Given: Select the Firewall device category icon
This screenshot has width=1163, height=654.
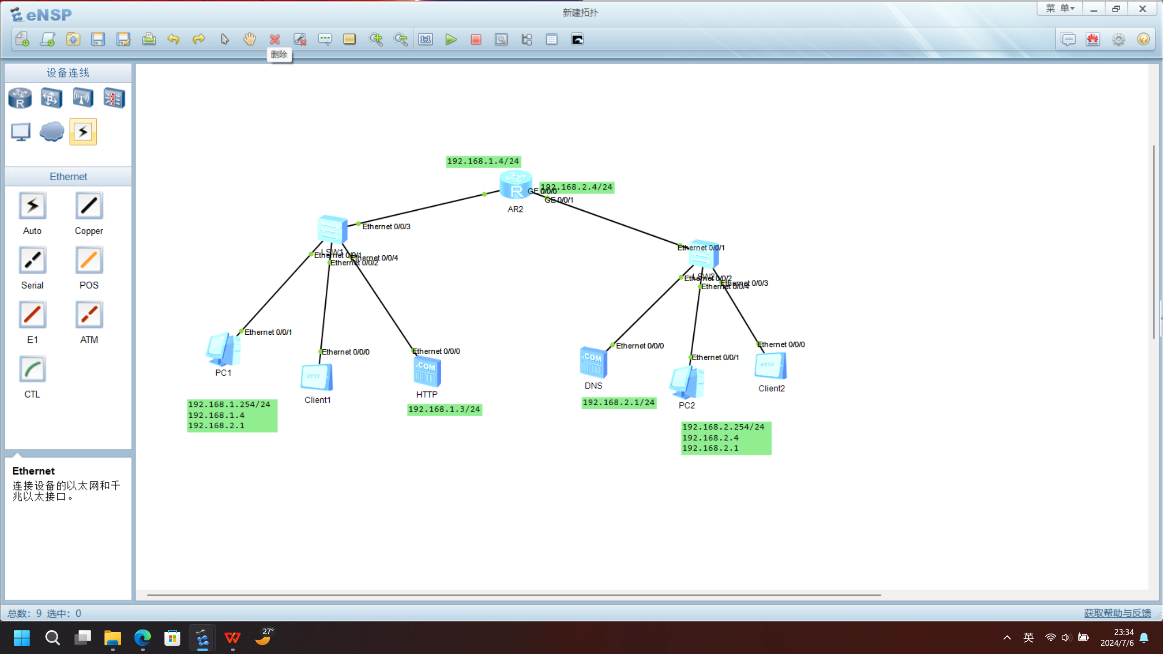Looking at the screenshot, I should pyautogui.click(x=114, y=98).
